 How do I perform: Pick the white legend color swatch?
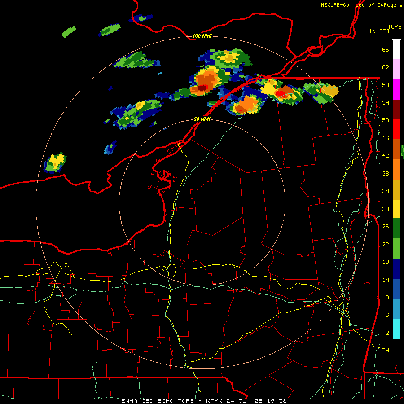coord(396,49)
